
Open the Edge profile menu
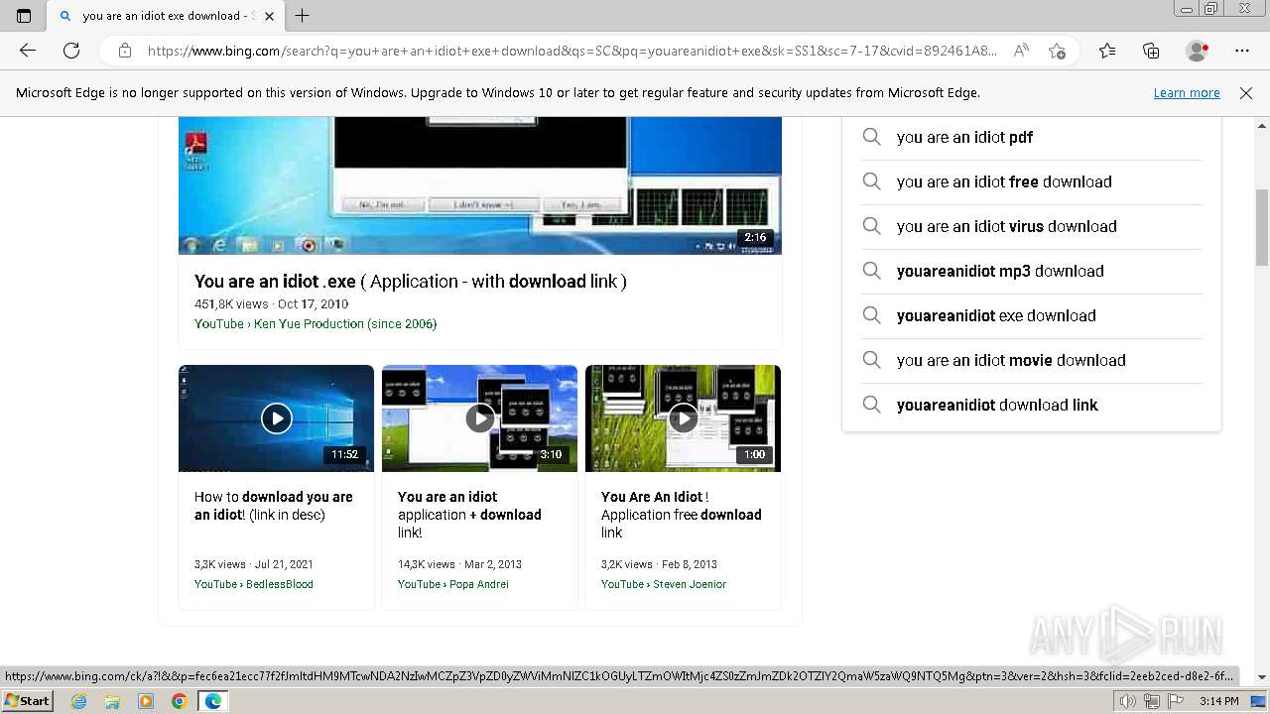(1198, 51)
